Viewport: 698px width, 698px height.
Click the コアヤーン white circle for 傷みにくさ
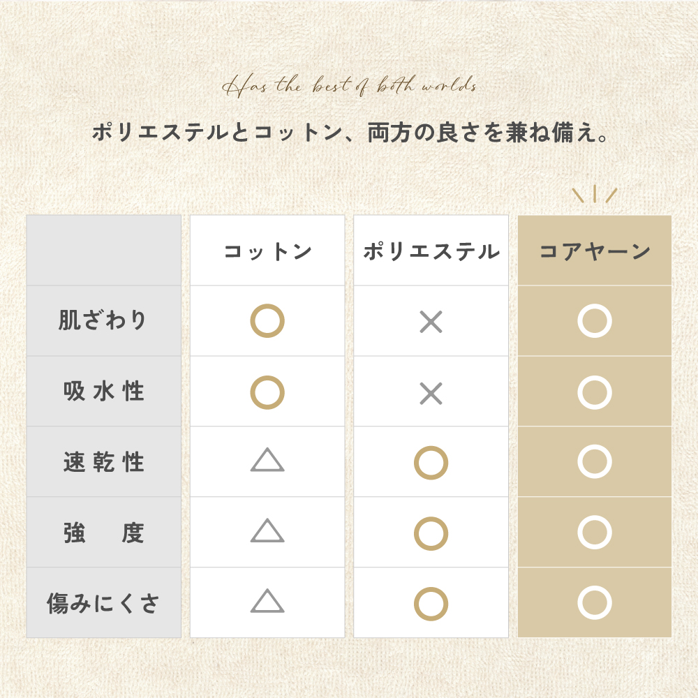(594, 602)
